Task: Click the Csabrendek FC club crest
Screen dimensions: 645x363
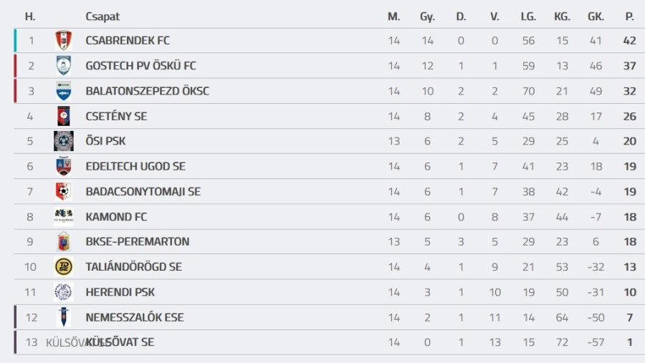Action: [x=64, y=41]
